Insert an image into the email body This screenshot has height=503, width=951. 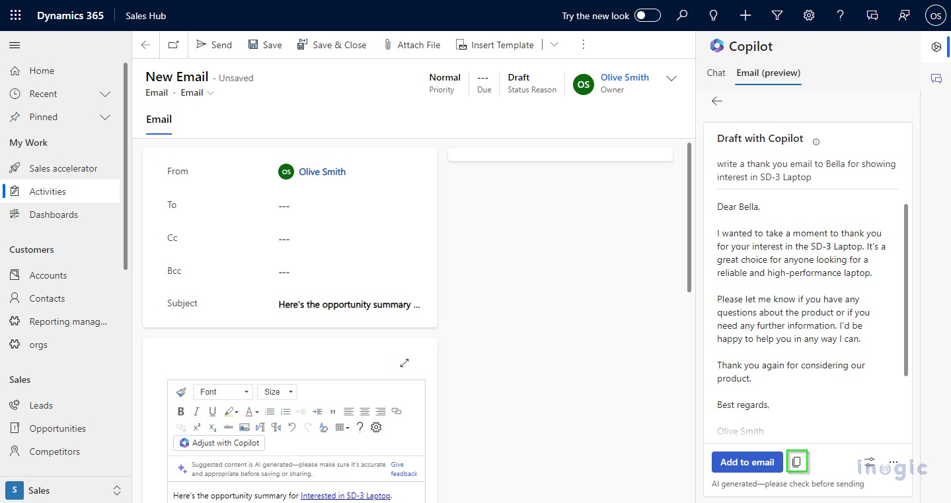tap(245, 427)
